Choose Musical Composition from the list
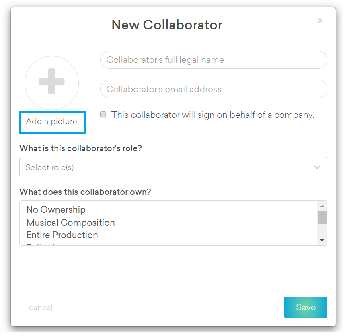 pos(70,223)
